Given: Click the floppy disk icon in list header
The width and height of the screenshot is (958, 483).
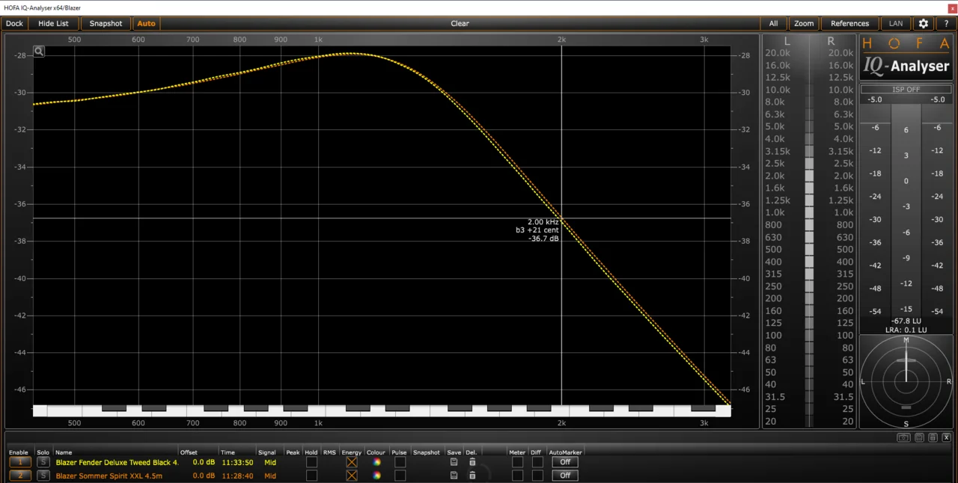Looking at the screenshot, I should (919, 437).
